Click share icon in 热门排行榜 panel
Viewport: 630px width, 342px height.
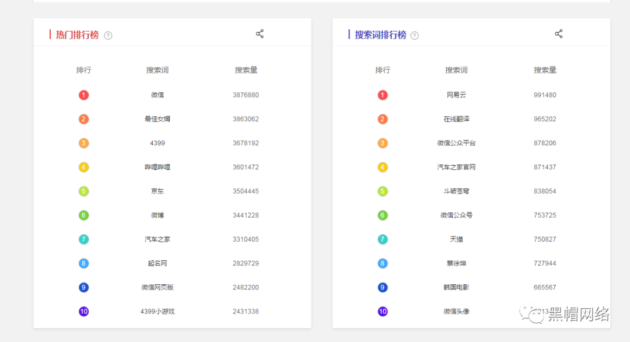coord(260,34)
